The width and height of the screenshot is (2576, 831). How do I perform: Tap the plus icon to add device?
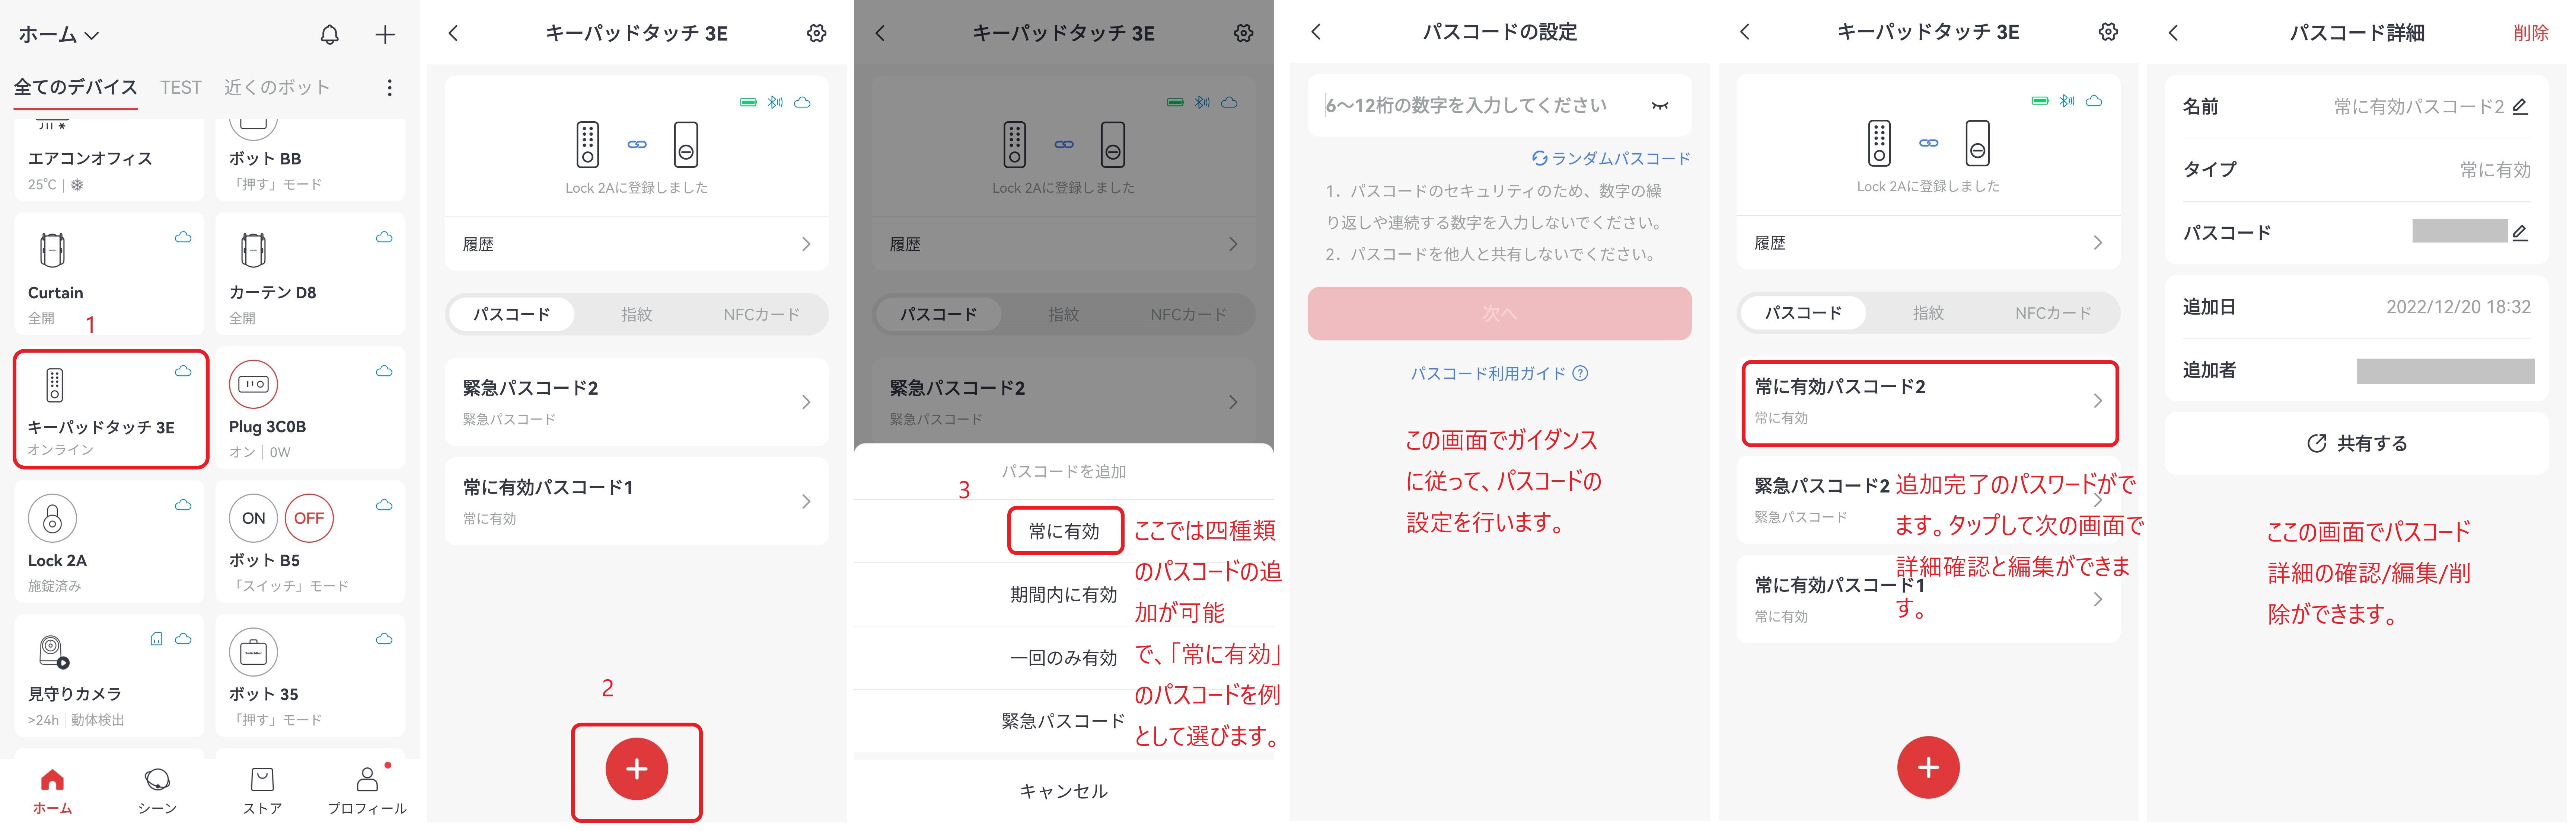(385, 35)
